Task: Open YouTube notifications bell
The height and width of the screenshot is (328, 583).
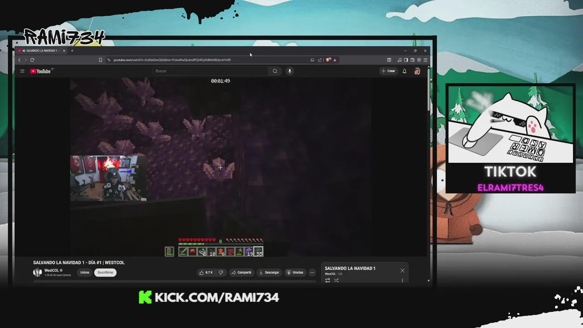Action: 404,71
